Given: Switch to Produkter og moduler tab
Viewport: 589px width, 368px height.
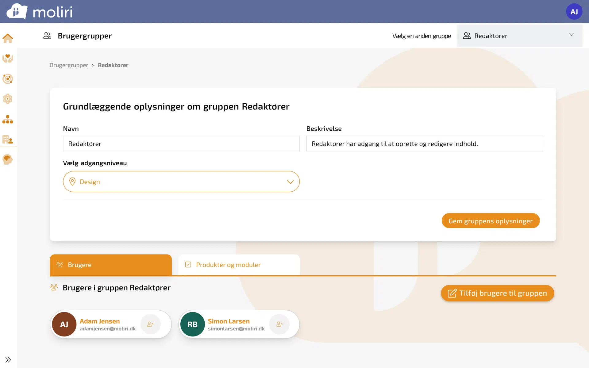Looking at the screenshot, I should (x=239, y=265).
